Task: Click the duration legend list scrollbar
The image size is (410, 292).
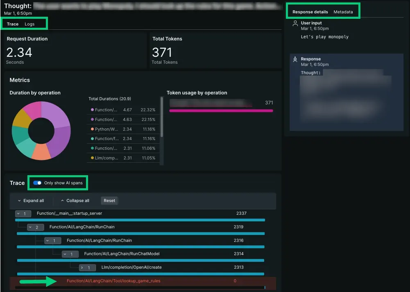Action: coord(162,118)
